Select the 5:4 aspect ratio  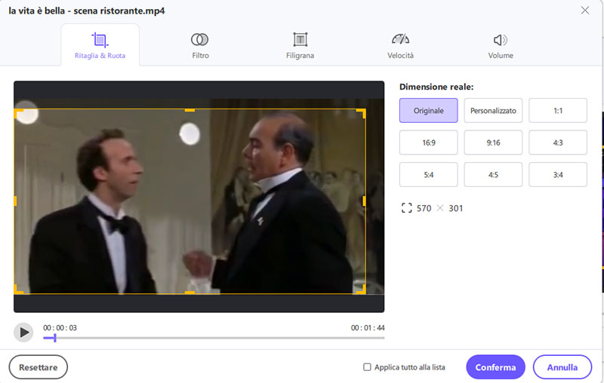coord(428,175)
